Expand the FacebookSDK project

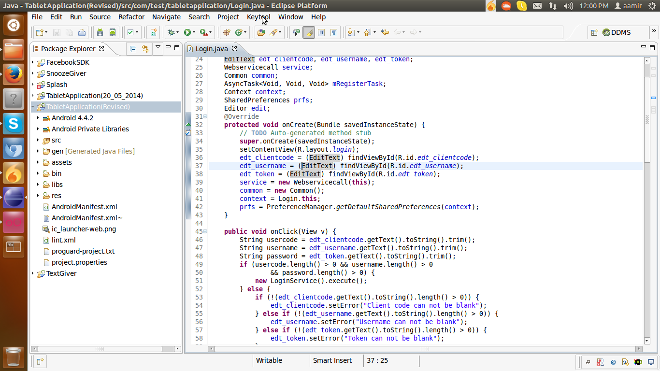tap(33, 62)
